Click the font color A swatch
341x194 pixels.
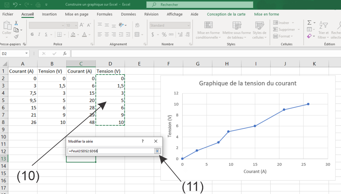click(x=84, y=34)
